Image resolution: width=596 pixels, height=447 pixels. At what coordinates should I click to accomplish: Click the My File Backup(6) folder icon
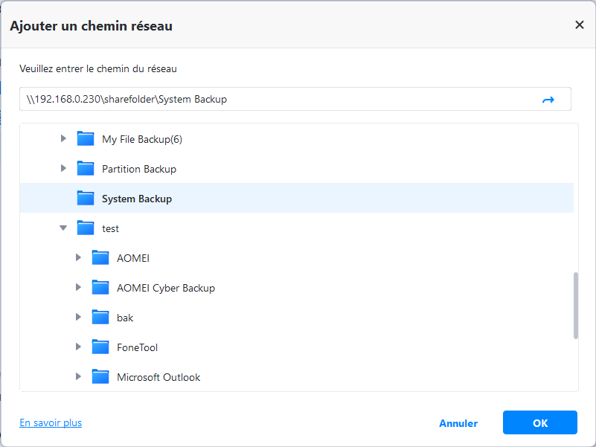(x=86, y=139)
